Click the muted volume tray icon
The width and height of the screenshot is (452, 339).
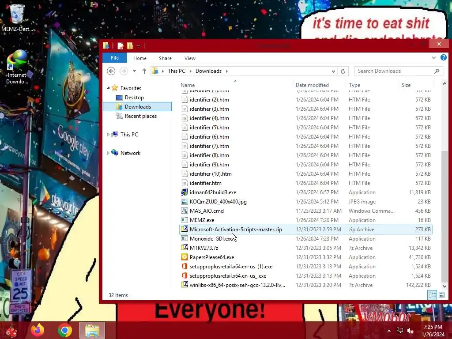pyautogui.click(x=411, y=331)
